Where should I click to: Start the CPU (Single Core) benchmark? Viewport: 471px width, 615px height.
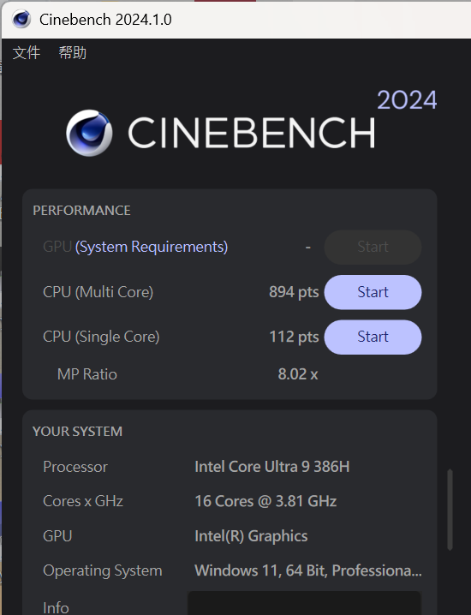[x=373, y=337]
